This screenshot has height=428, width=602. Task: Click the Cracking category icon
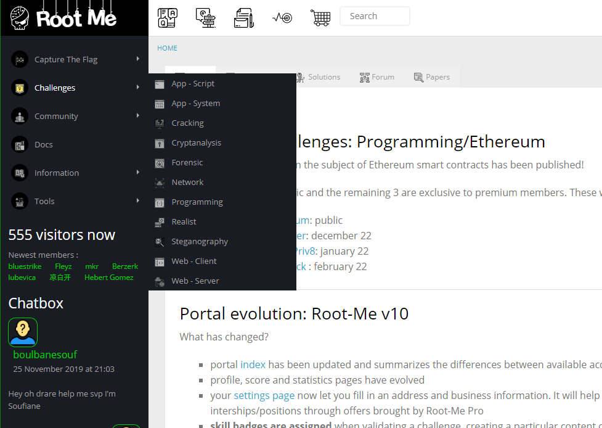[x=160, y=123]
